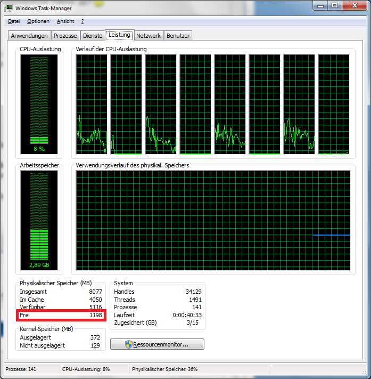Image resolution: width=371 pixels, height=379 pixels.
Task: Click status bar Physikalischer Speicher: 36%
Action: point(165,369)
